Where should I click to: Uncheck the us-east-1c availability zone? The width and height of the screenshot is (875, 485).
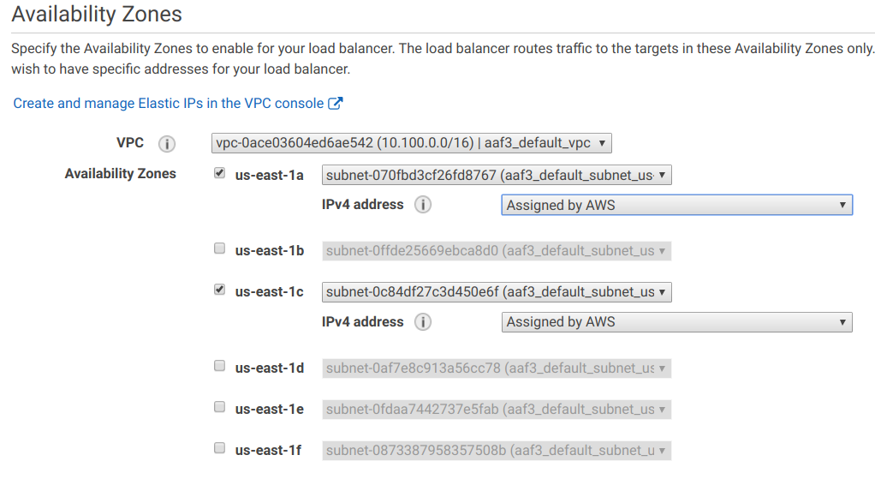coord(219,290)
